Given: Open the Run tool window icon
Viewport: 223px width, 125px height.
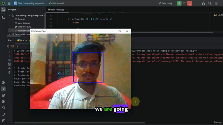Looking at the screenshot, I should 3,89.
